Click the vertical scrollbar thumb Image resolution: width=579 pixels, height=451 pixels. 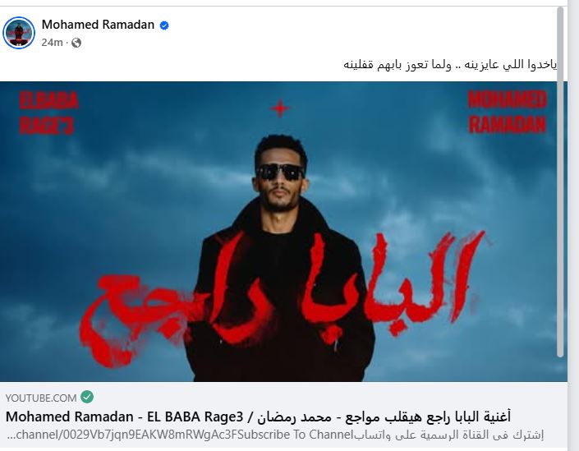pyautogui.click(x=561, y=182)
